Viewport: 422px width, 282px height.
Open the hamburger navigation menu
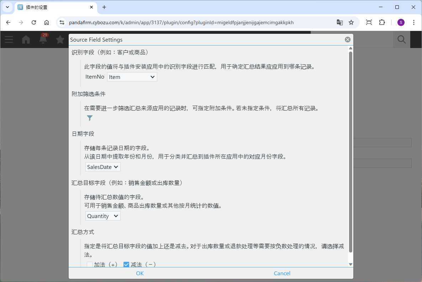[9, 39]
